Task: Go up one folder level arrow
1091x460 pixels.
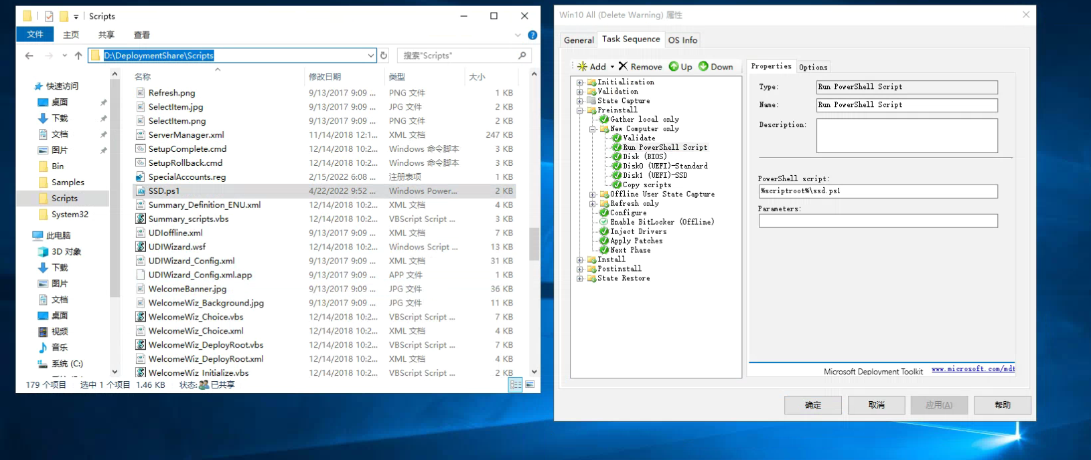Action: point(78,55)
